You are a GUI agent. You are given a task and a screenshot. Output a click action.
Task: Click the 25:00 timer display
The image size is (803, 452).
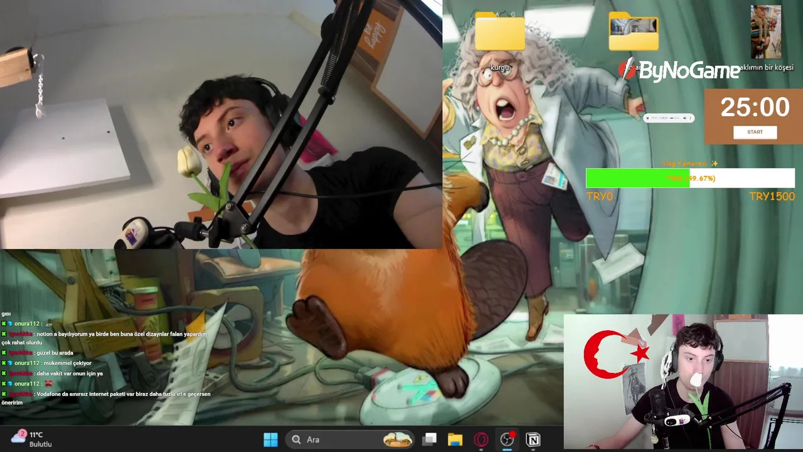[755, 107]
